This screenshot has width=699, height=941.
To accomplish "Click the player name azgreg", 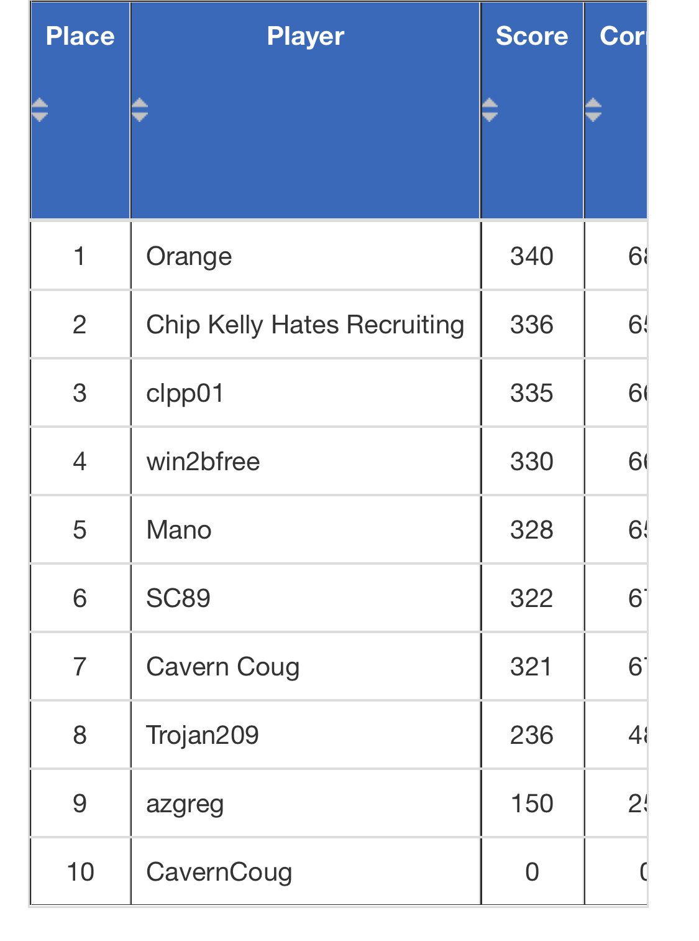I will click(x=185, y=804).
